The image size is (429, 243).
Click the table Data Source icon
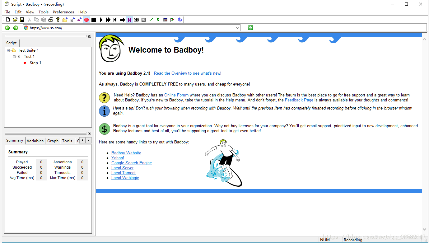[165, 20]
